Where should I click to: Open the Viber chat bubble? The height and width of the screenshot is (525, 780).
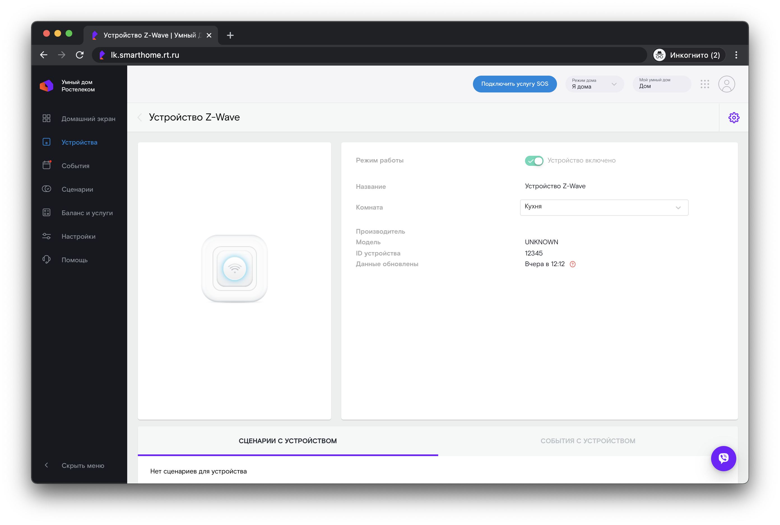(x=723, y=458)
